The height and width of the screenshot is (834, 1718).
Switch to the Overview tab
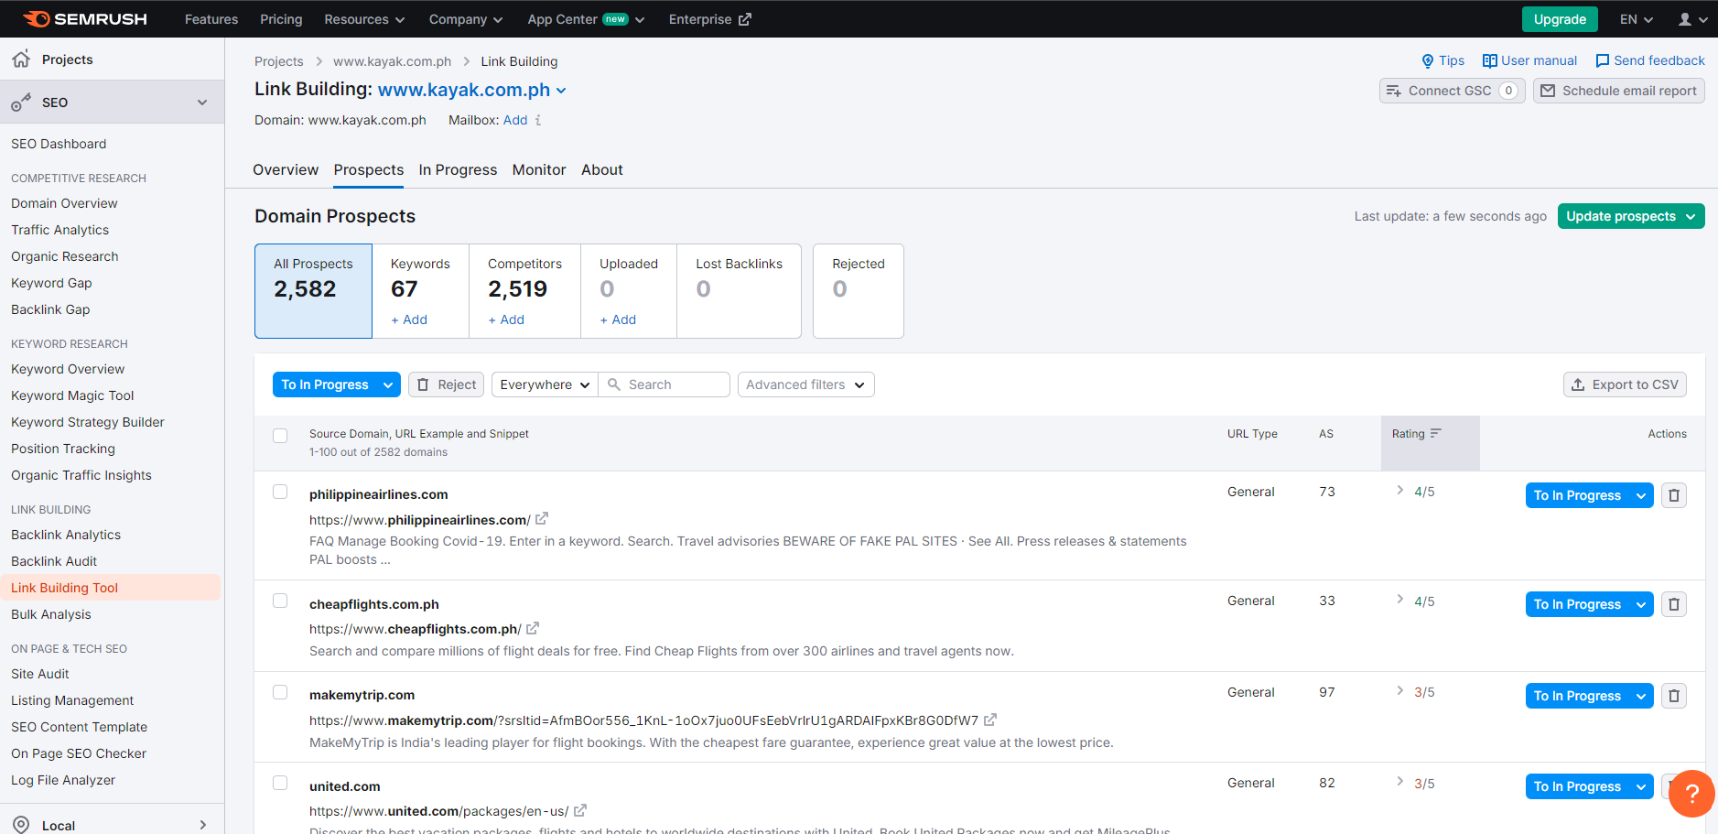(x=286, y=169)
